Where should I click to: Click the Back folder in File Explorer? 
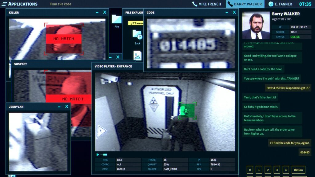(137, 37)
